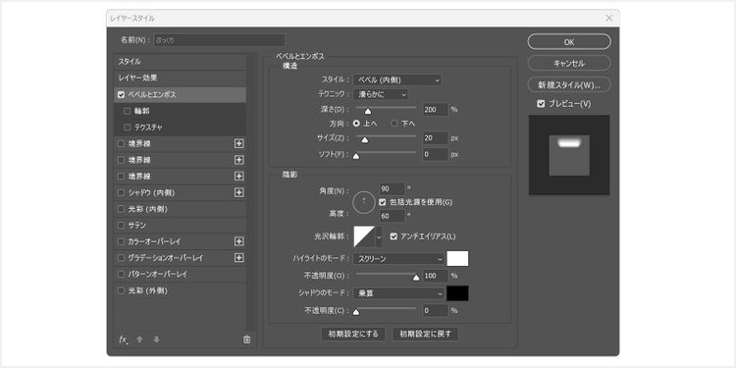The image size is (736, 368).
Task: Enable the テクスチャ checkbox
Action: (x=128, y=128)
